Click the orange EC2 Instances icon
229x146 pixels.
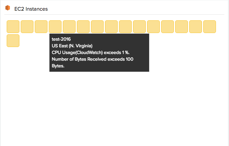click(x=8, y=8)
